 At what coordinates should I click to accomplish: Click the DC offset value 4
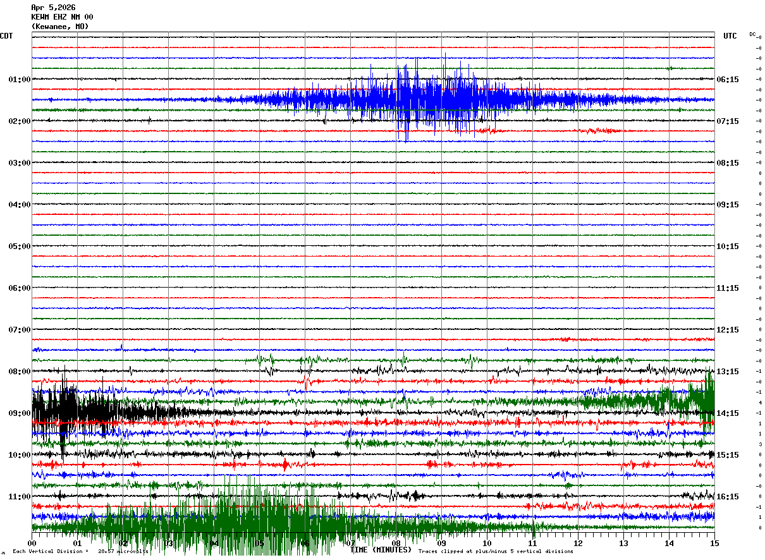tap(760, 403)
